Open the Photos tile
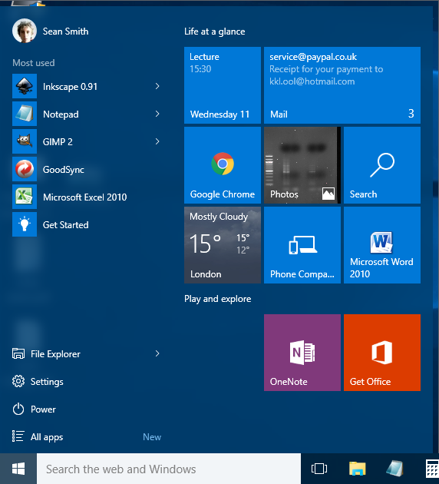Image resolution: width=439 pixels, height=484 pixels. [302, 165]
